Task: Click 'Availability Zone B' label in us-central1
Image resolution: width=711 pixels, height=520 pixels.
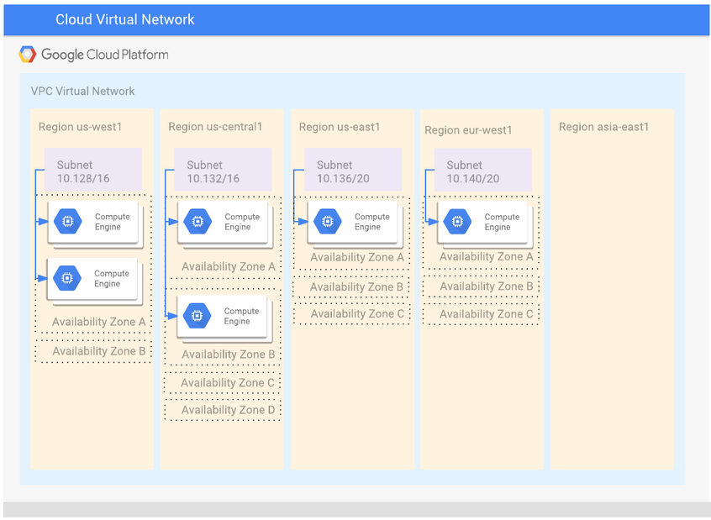Action: (x=229, y=355)
